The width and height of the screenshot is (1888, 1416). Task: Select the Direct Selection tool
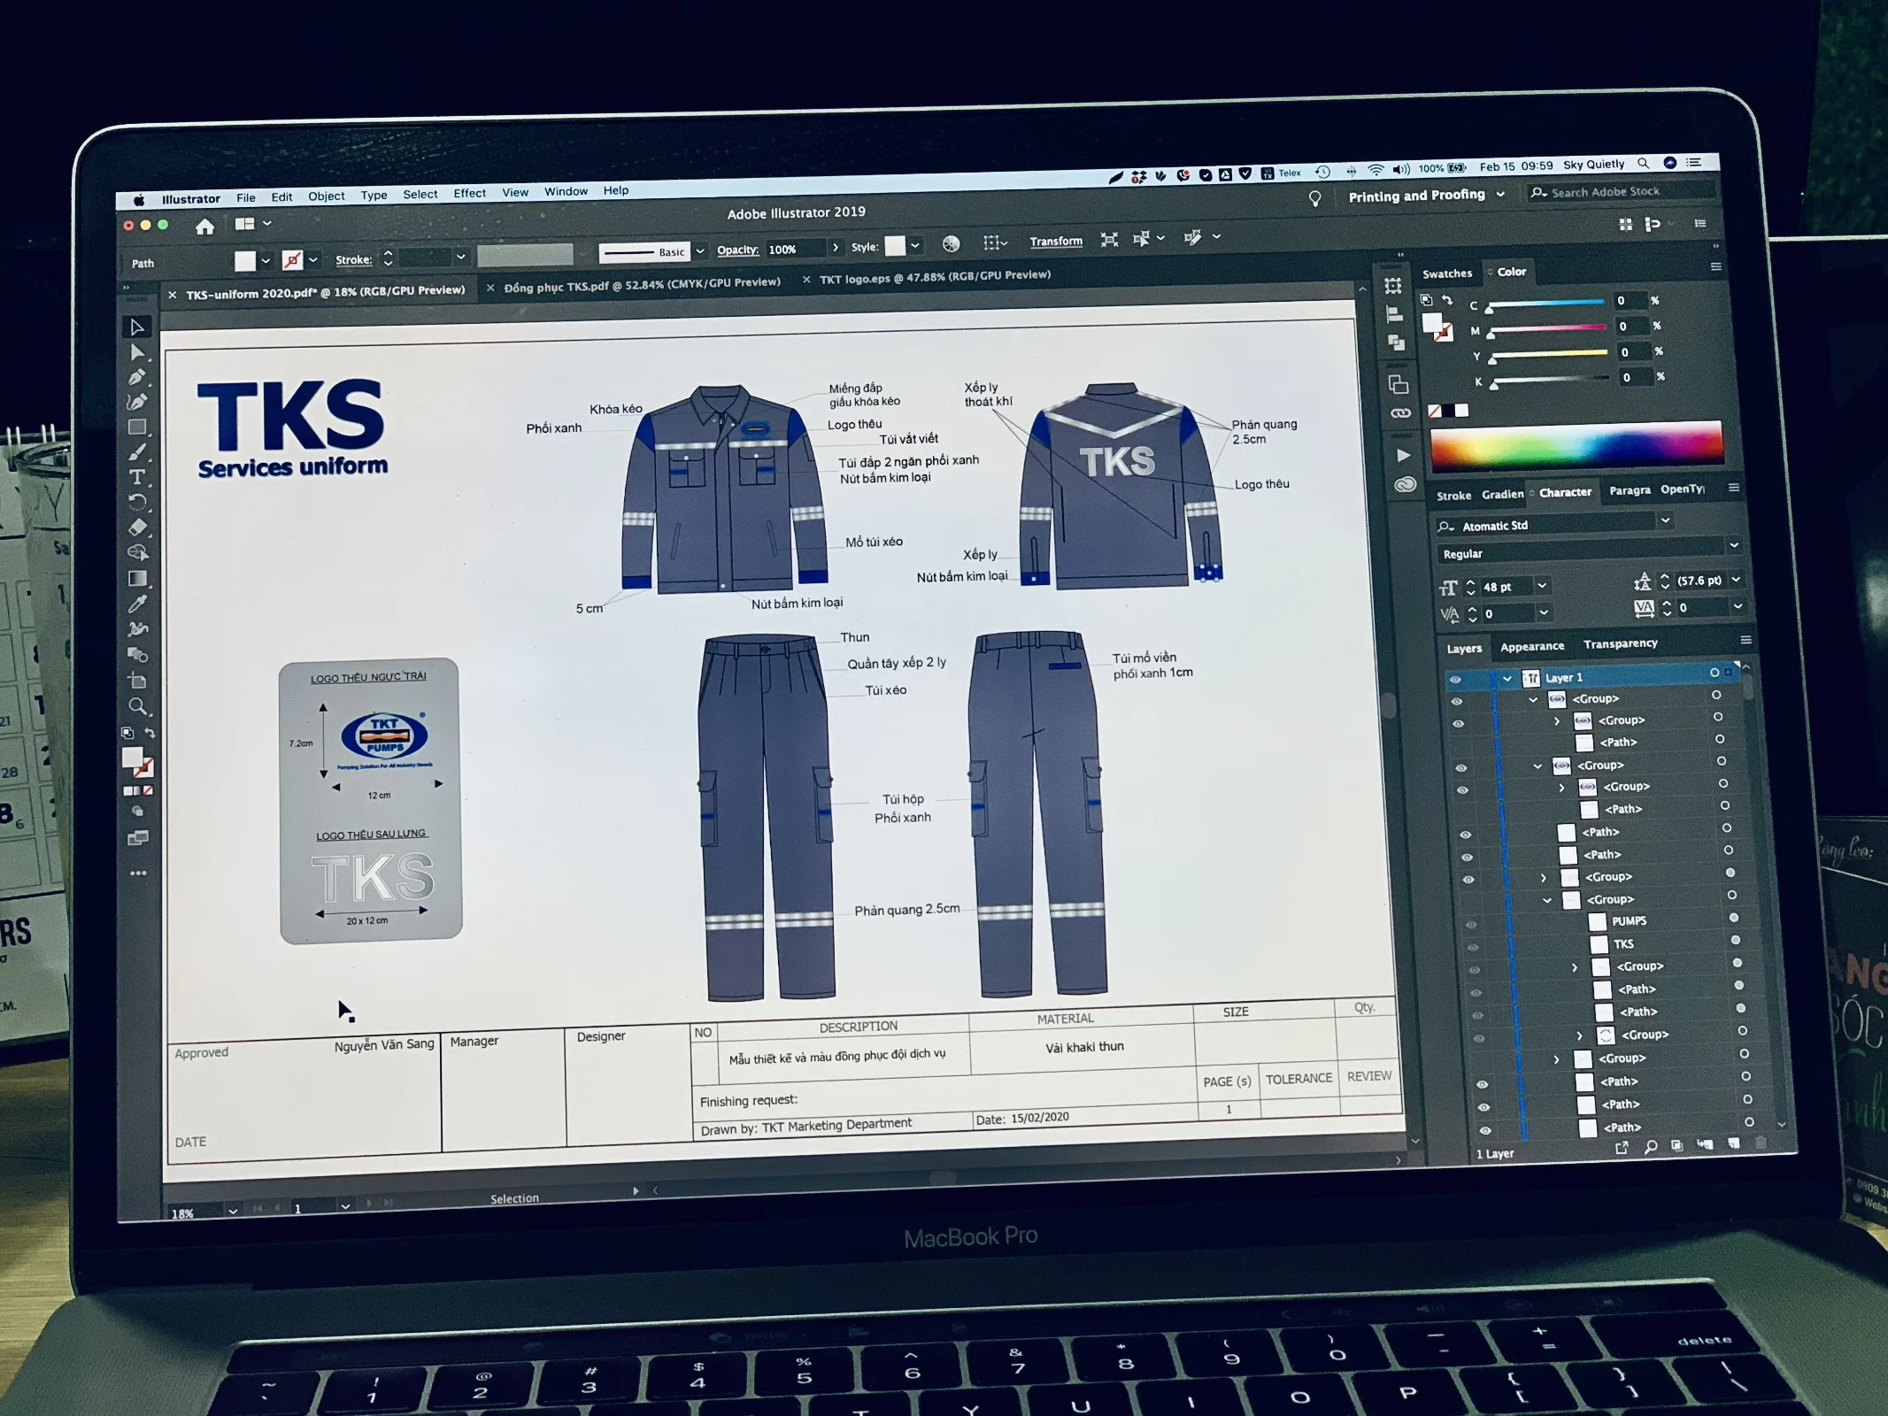[137, 352]
